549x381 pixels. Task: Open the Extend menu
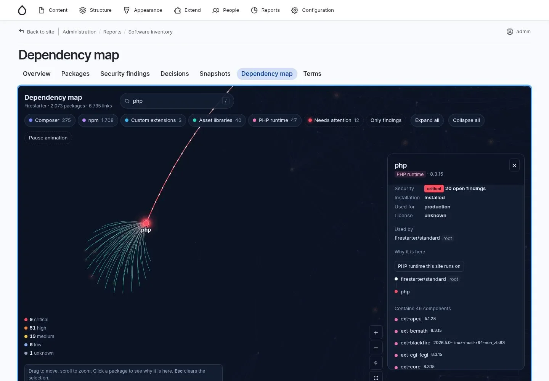[x=187, y=10]
